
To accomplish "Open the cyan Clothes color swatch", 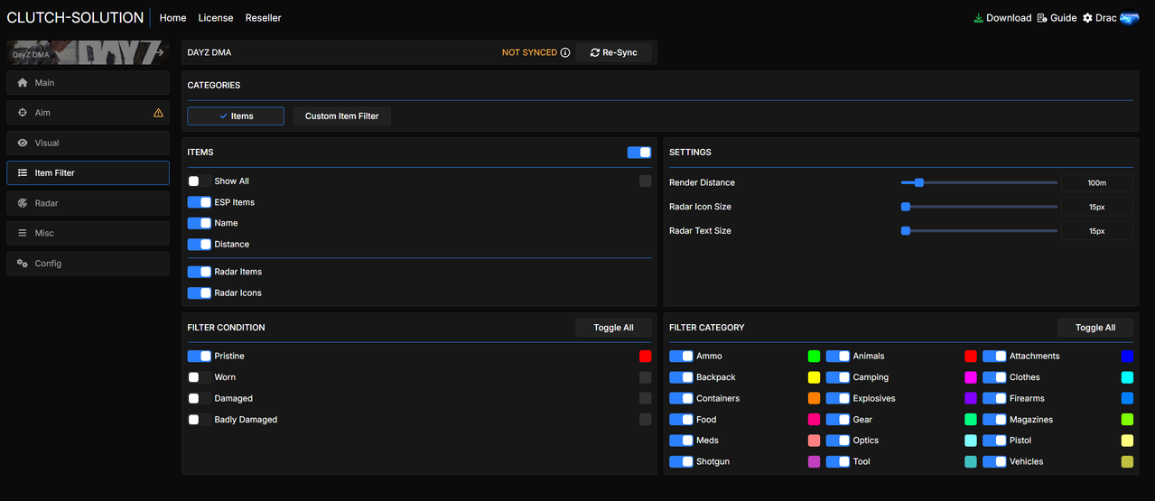I will 1127,377.
